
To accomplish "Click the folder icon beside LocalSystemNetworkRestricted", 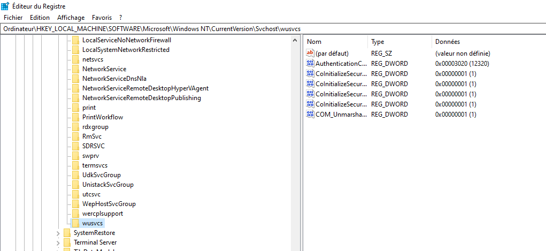I will pyautogui.click(x=75, y=50).
